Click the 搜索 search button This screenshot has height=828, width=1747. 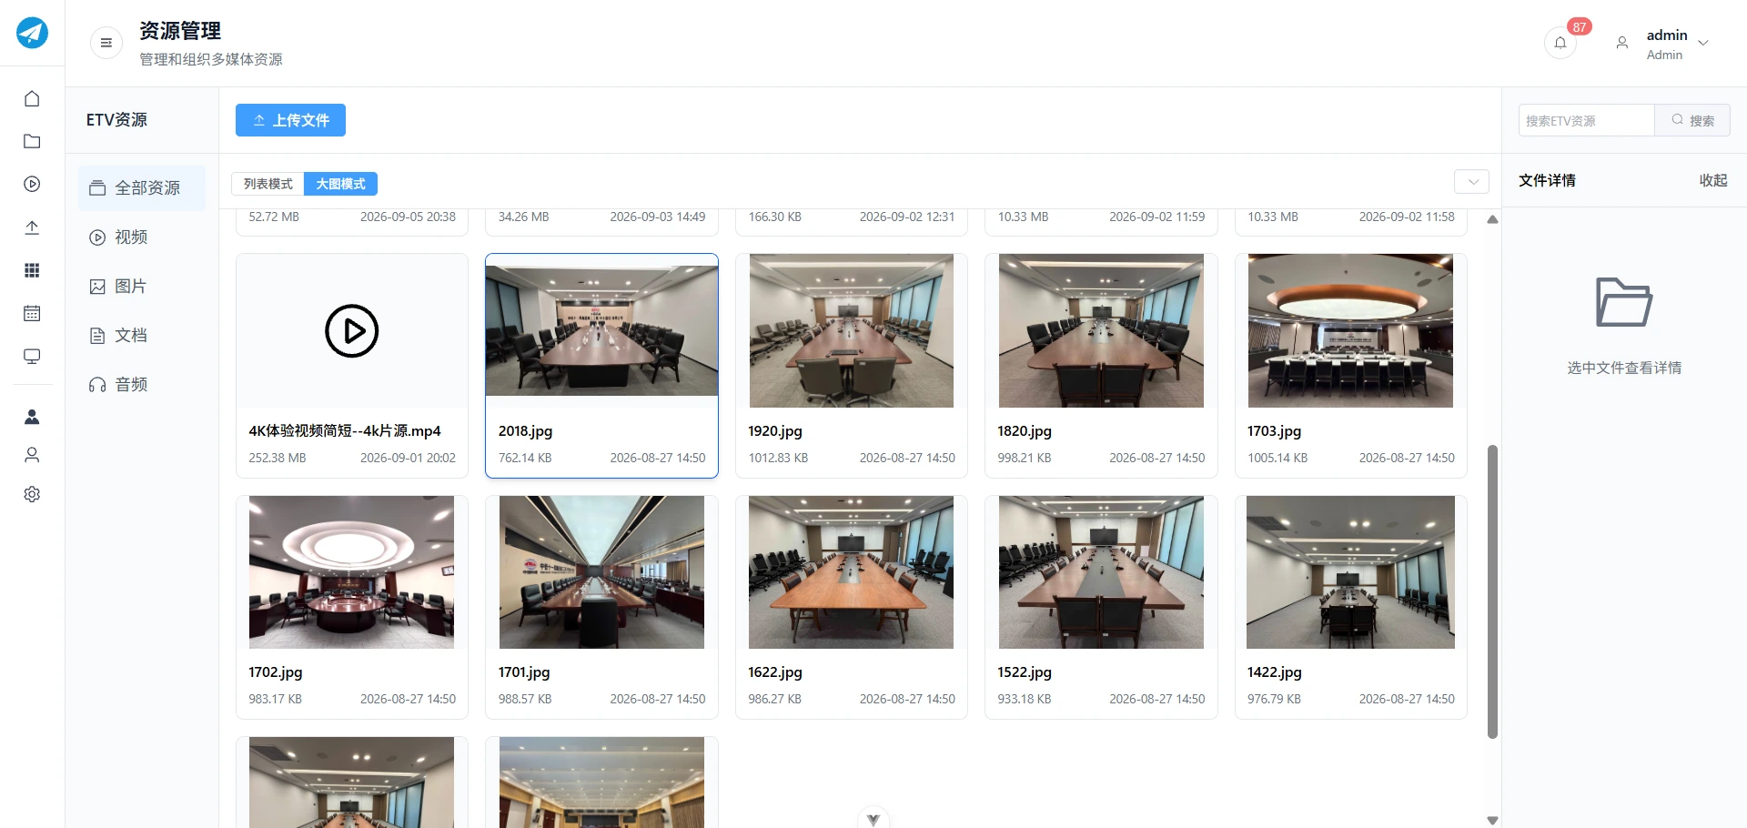pos(1692,120)
